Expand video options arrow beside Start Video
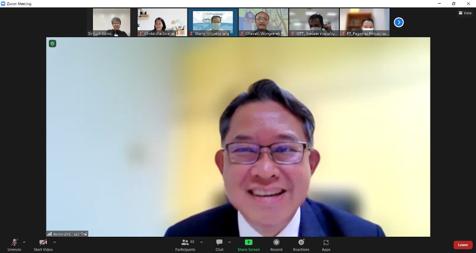 [55, 242]
